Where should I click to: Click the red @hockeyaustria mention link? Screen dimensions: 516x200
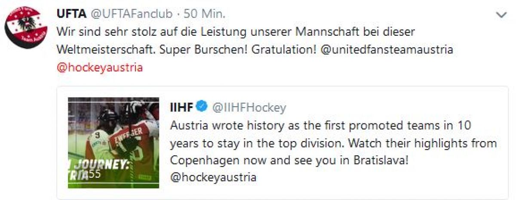[x=99, y=68]
